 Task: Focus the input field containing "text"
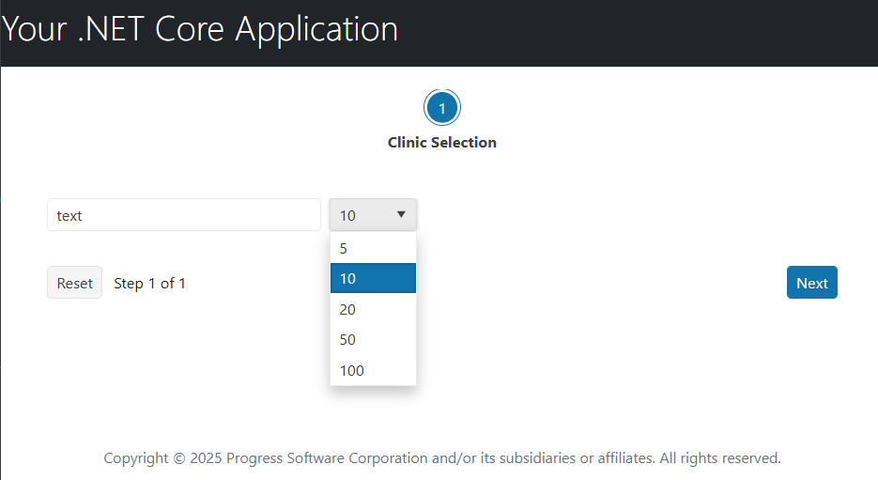(184, 215)
